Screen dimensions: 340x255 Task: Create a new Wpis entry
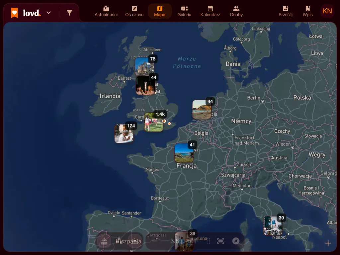click(x=307, y=12)
